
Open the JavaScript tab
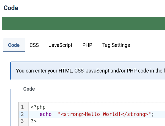(x=61, y=45)
